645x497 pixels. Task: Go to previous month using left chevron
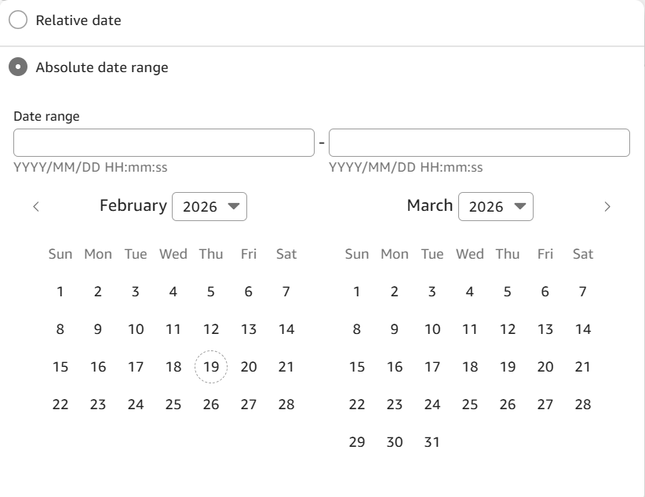36,207
